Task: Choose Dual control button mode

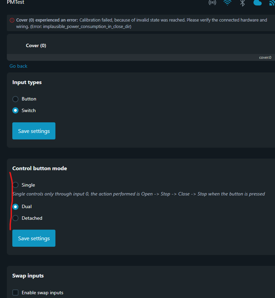Action: [x=15, y=207]
